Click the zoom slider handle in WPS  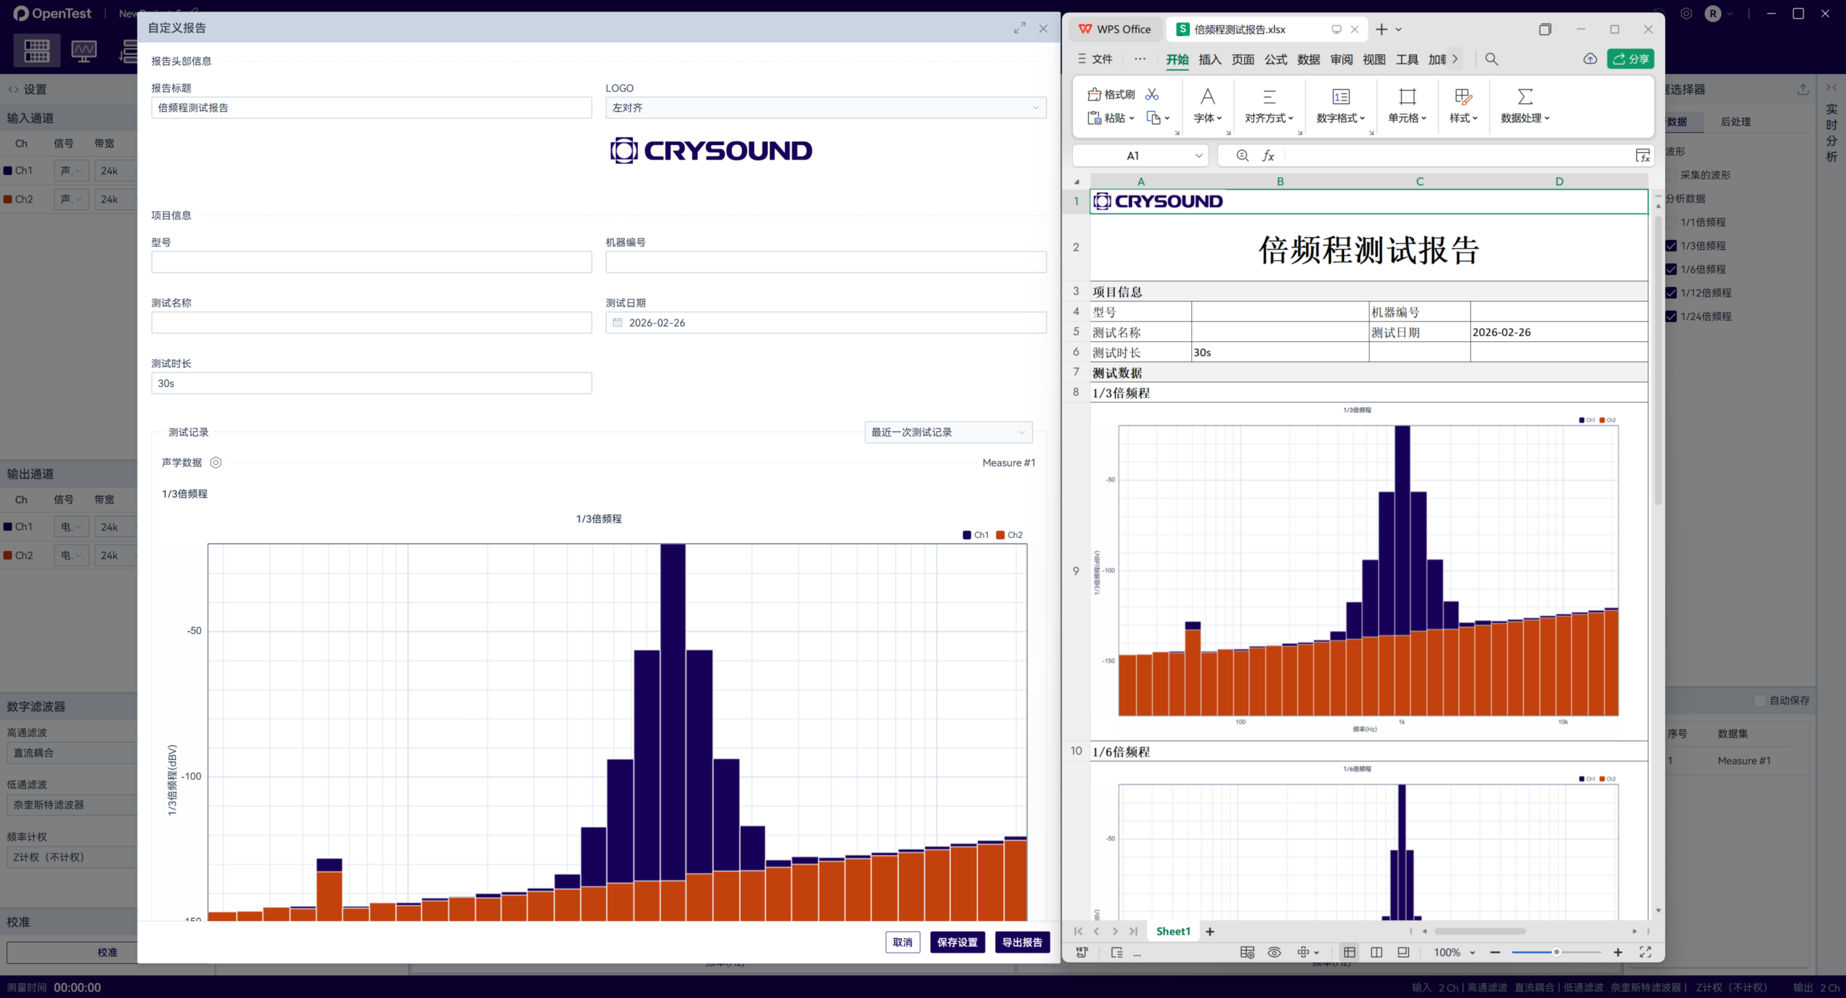tap(1556, 953)
